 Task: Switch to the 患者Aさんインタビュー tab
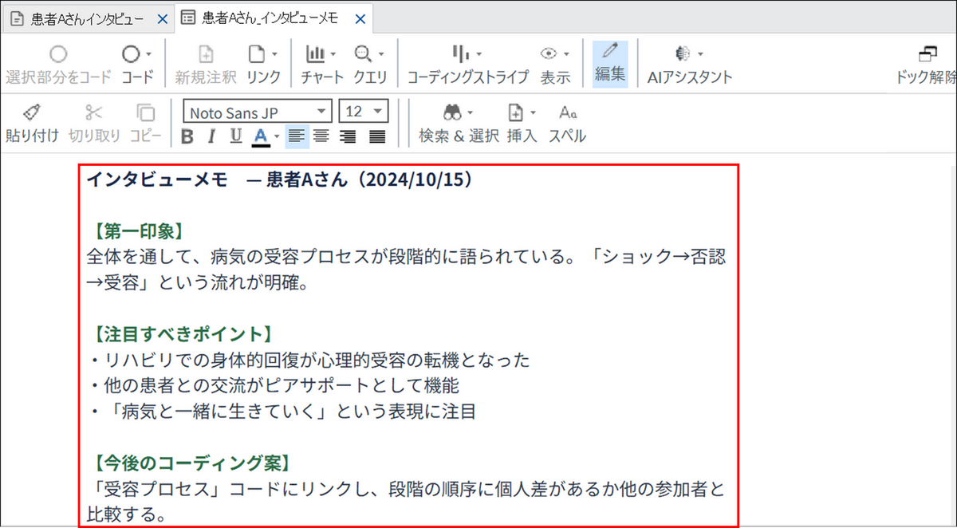pos(86,18)
